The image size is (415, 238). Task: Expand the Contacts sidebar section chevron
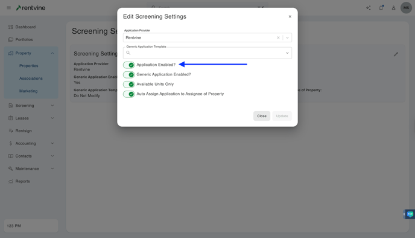coord(52,156)
